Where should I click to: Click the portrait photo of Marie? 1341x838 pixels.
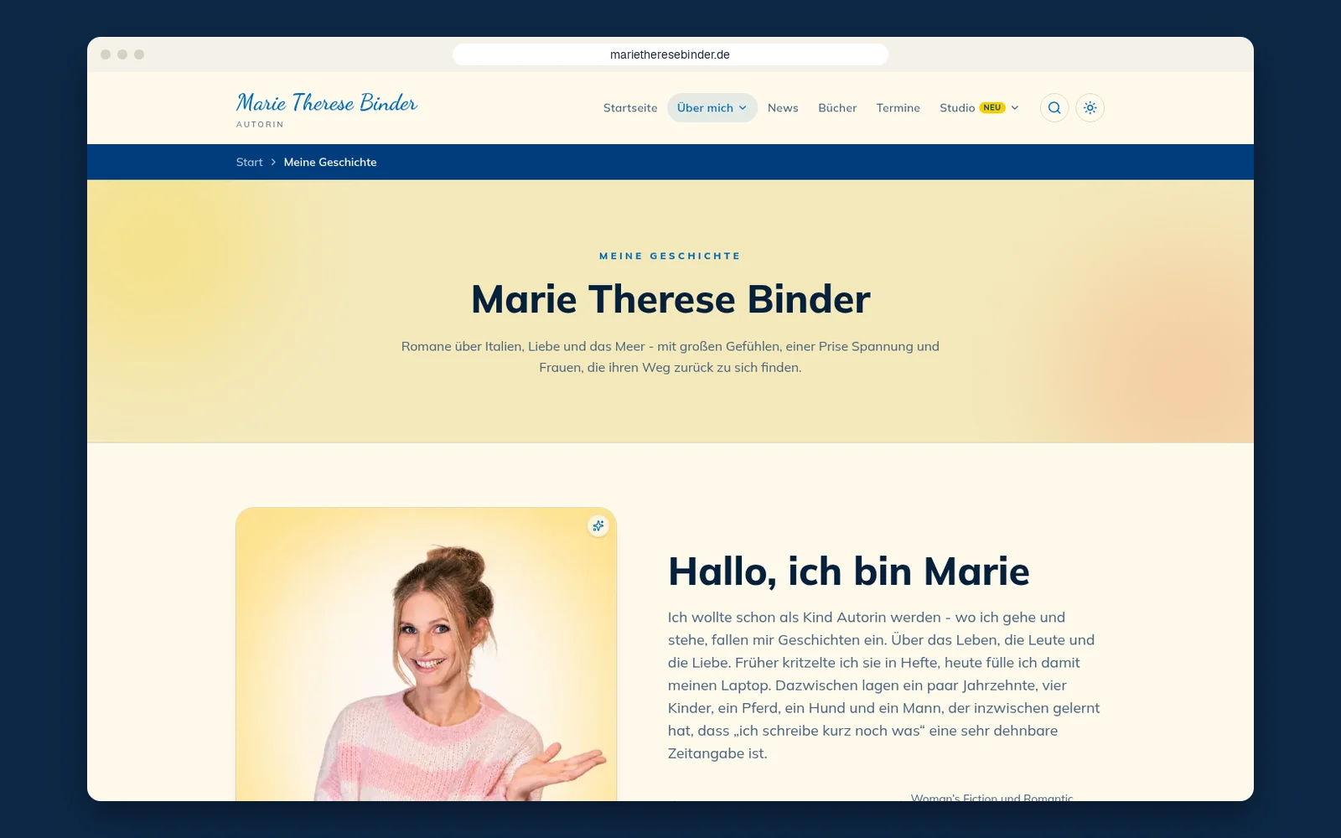tap(426, 654)
